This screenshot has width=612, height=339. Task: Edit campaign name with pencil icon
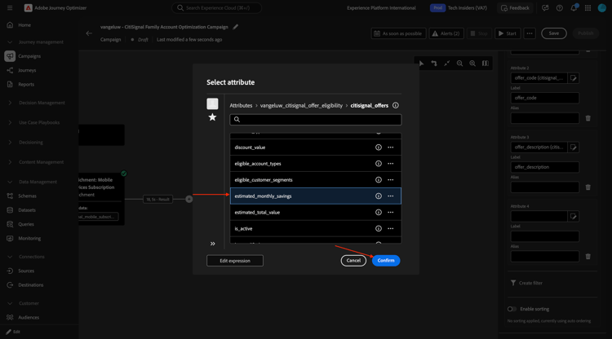235,27
